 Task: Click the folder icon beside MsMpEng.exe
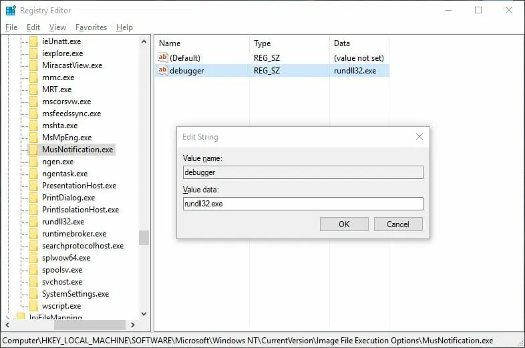pos(33,138)
